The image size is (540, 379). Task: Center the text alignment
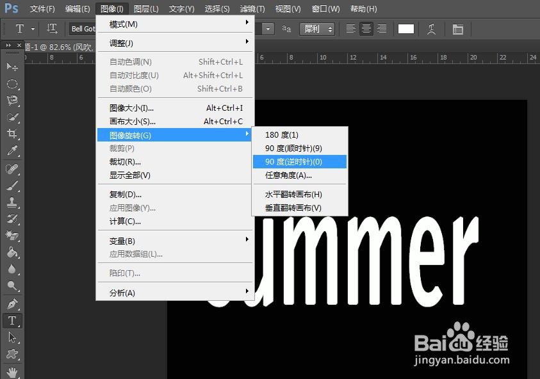tap(366, 29)
